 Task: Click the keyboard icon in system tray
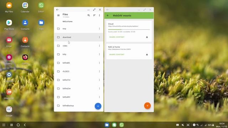click(x=177, y=125)
